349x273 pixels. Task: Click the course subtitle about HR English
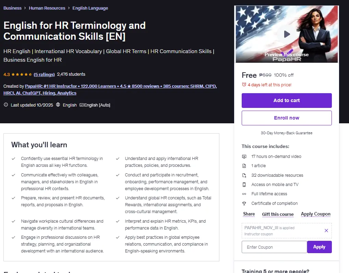click(109, 55)
